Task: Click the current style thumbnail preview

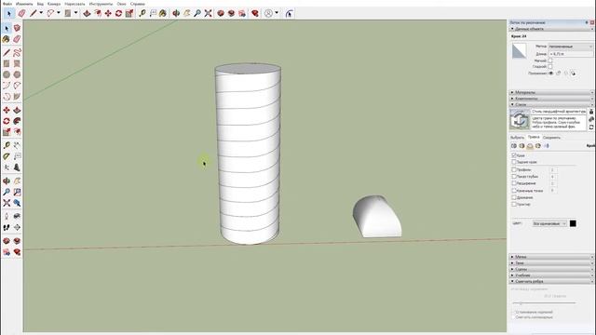Action: tap(520, 120)
